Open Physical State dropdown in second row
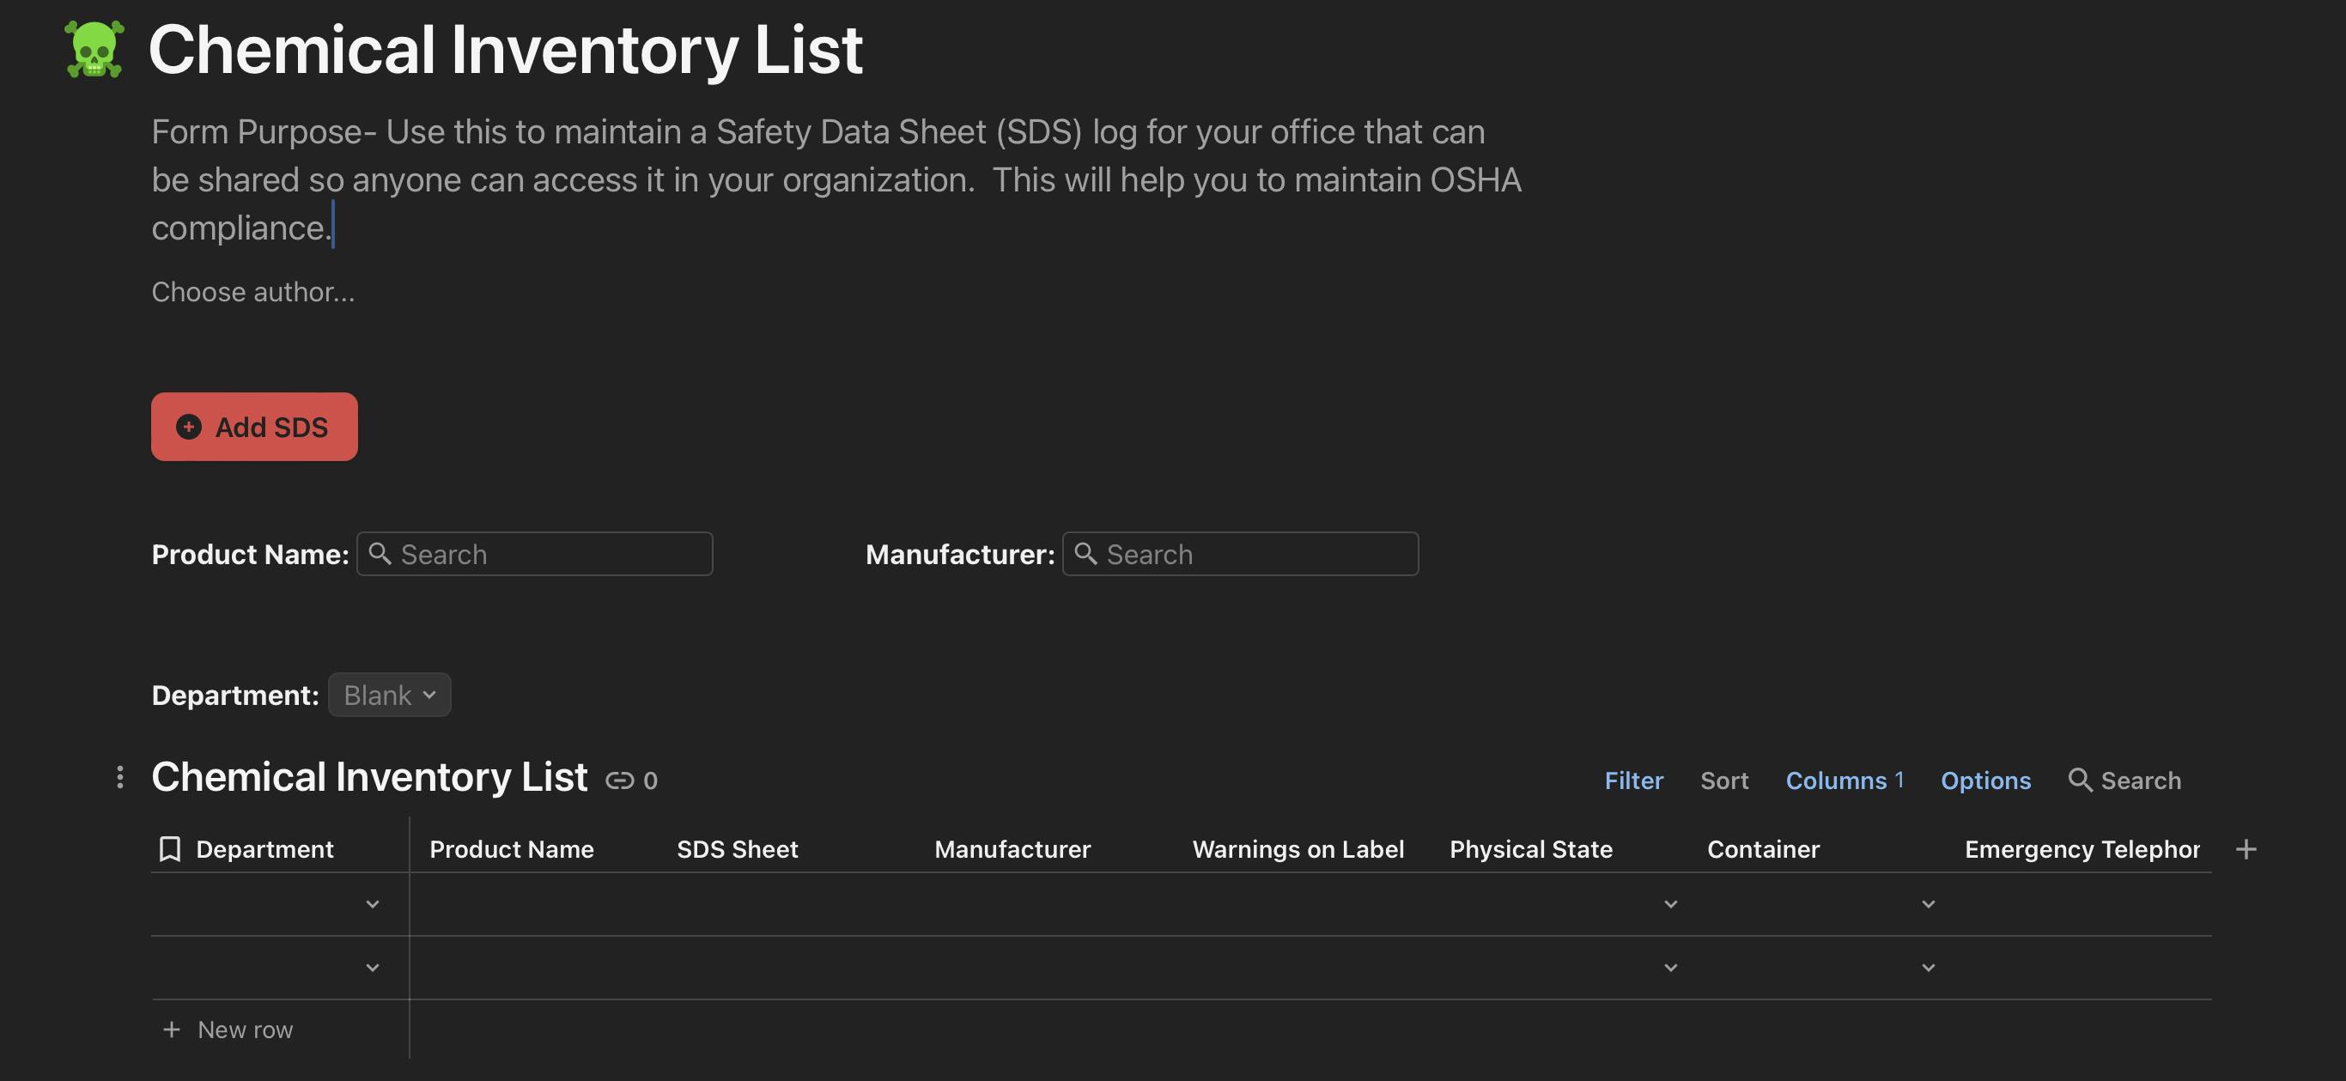 1670,967
